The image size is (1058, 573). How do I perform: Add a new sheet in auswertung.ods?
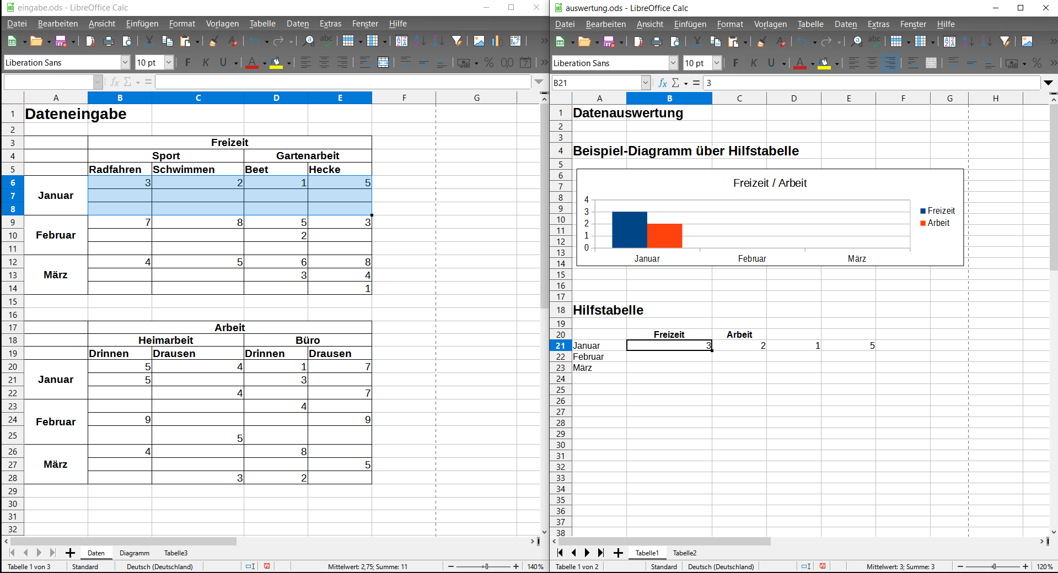point(618,553)
